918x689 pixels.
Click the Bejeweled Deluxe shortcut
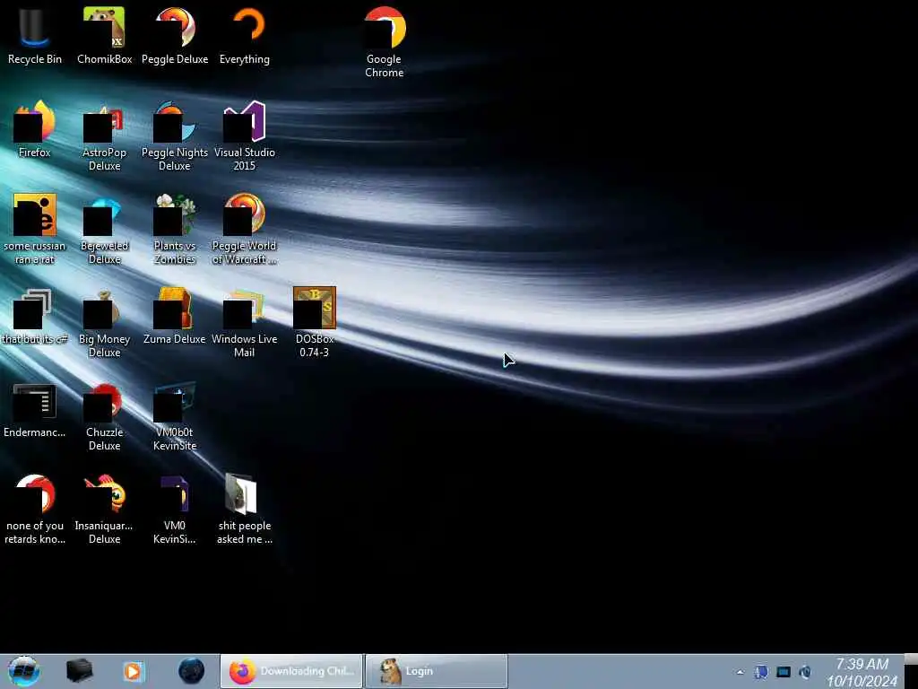(104, 229)
